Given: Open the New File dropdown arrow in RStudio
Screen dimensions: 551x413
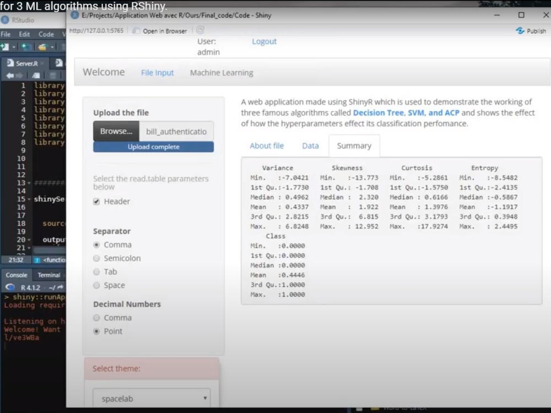Looking at the screenshot, I should 14,47.
